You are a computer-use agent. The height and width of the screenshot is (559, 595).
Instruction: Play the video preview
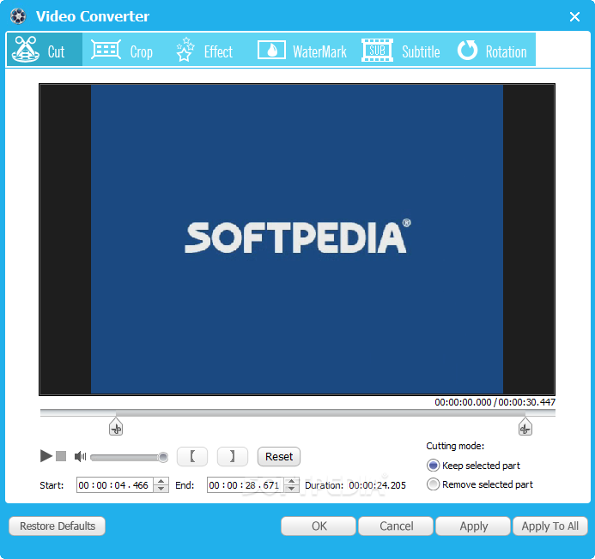(x=46, y=456)
